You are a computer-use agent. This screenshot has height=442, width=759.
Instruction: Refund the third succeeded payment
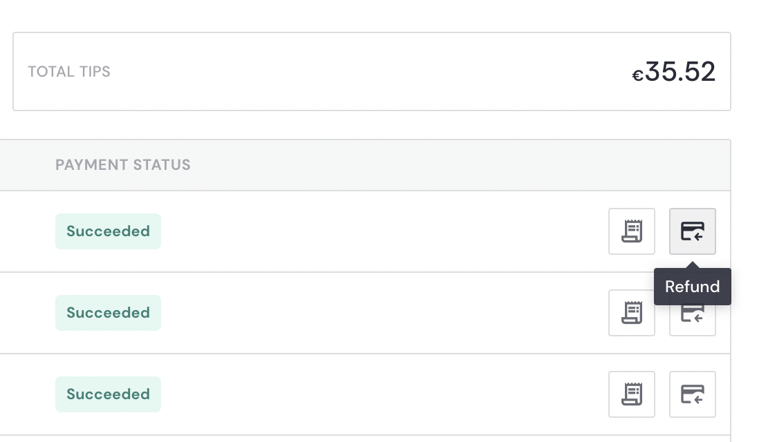tap(692, 394)
